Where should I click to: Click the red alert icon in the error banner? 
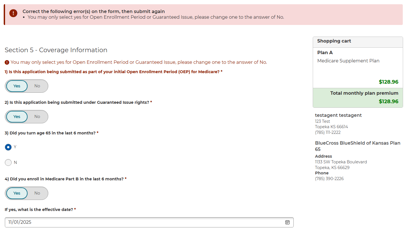point(13,13)
